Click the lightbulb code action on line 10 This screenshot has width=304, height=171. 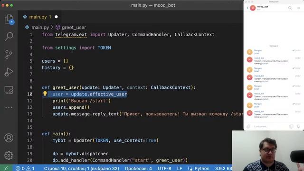click(x=45, y=94)
